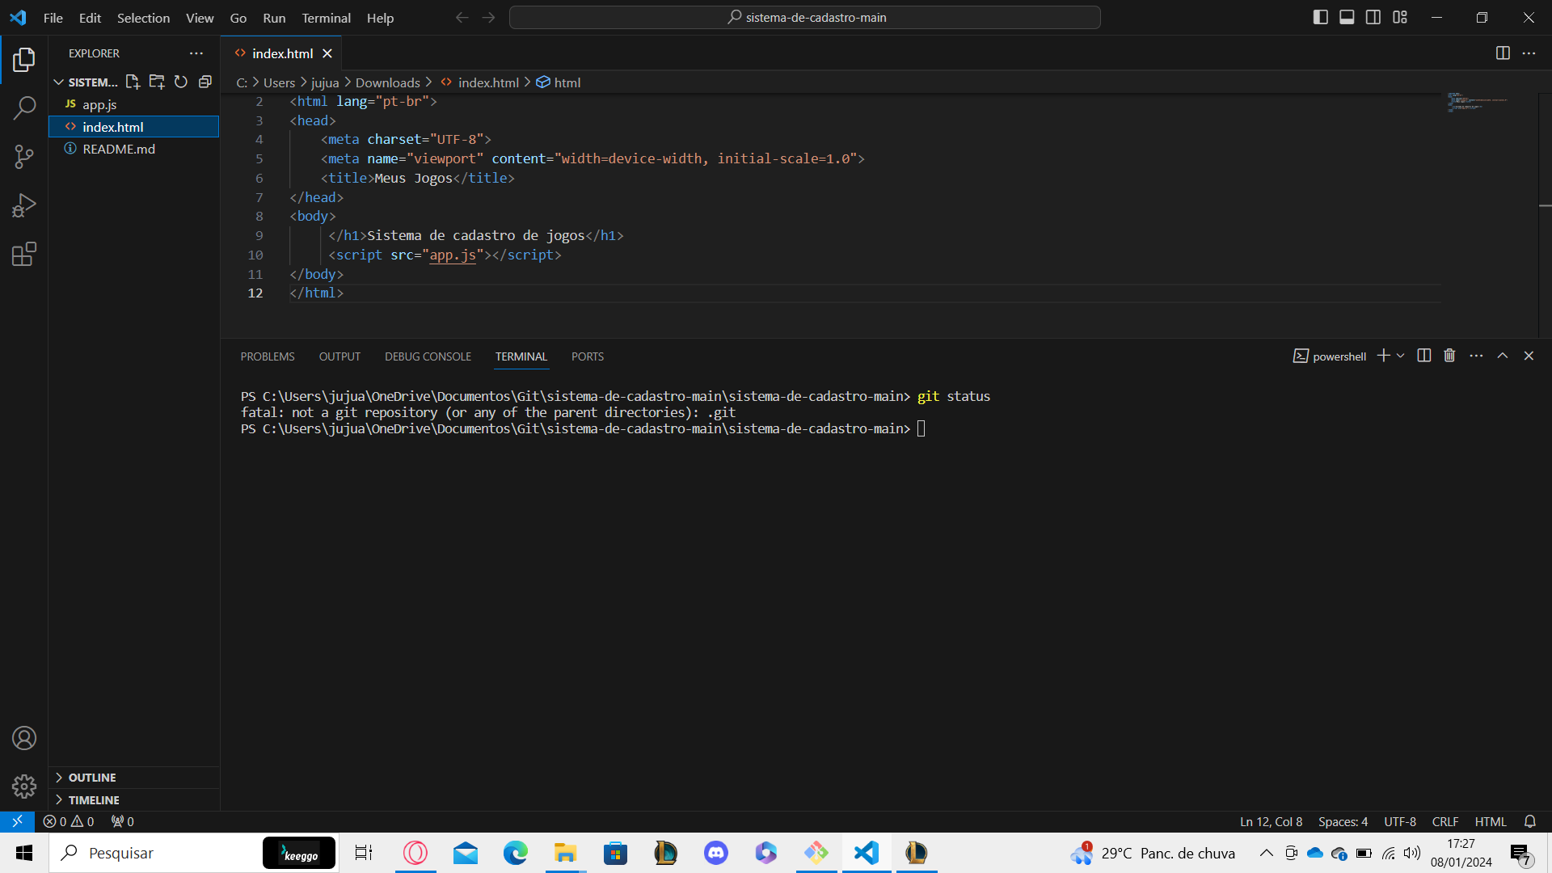Viewport: 1552px width, 873px height.
Task: Open the Explorer view in activity bar
Action: click(24, 59)
